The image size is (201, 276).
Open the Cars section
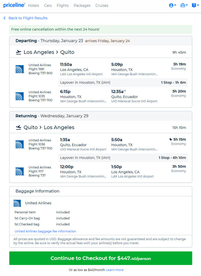pyautogui.click(x=48, y=5)
